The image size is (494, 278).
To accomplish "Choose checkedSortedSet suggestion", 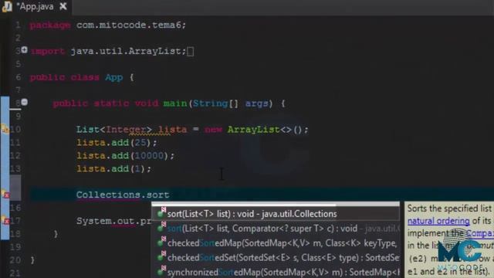I will (276, 257).
